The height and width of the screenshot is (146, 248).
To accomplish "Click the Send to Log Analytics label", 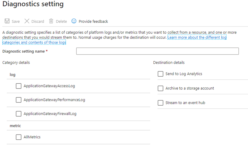I will click(184, 74).
